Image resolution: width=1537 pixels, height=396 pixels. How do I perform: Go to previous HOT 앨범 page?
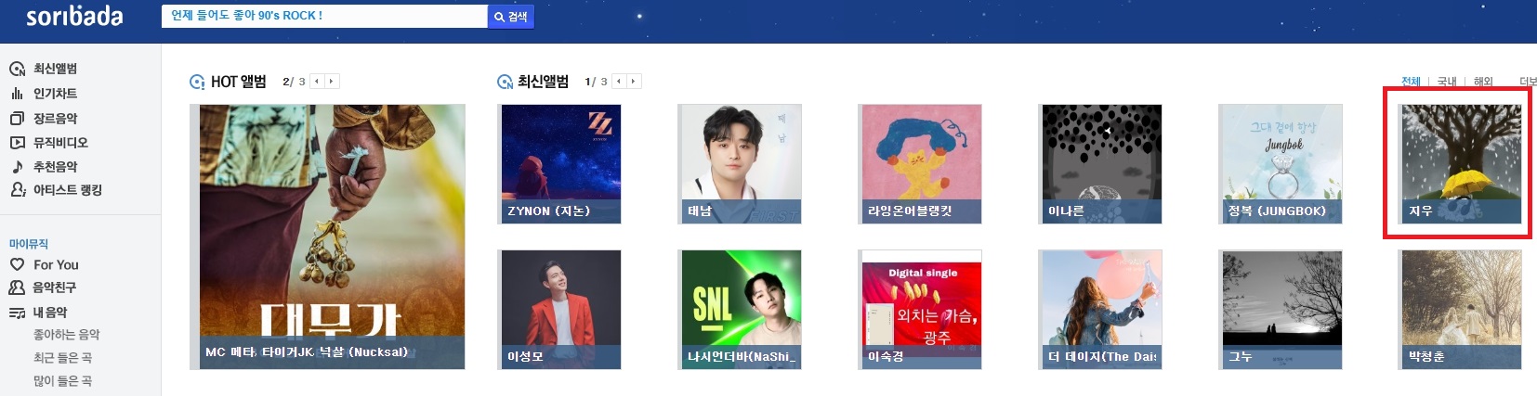317,82
